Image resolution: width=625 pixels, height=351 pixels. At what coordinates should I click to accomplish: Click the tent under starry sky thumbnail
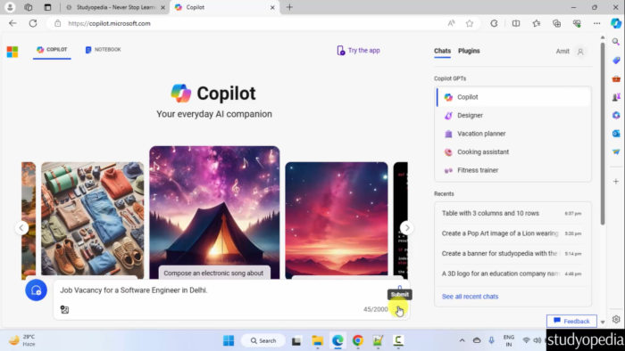click(214, 212)
